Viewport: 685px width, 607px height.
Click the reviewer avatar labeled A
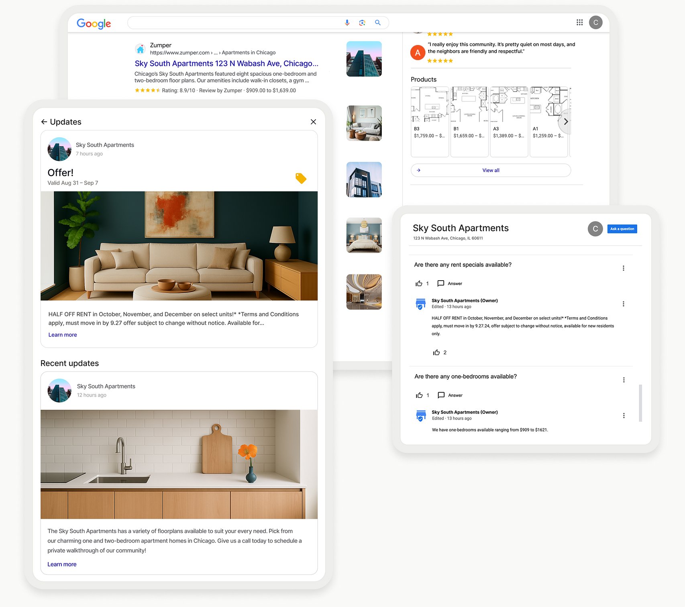418,53
